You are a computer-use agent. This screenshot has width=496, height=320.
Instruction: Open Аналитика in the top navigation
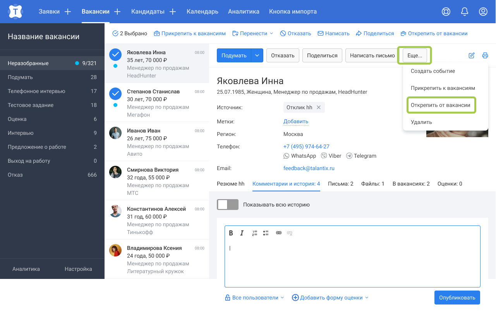[x=244, y=12]
